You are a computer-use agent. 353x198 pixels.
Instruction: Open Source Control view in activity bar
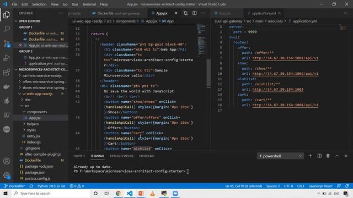point(7,43)
